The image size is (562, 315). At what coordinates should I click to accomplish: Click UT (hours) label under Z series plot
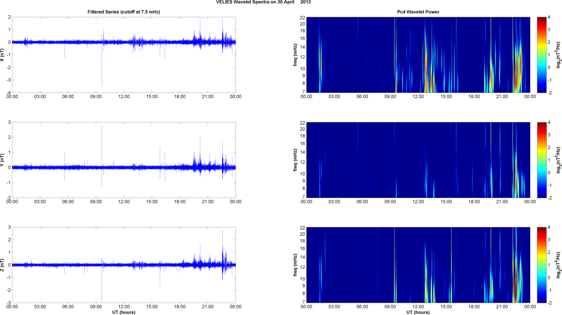pyautogui.click(x=124, y=312)
